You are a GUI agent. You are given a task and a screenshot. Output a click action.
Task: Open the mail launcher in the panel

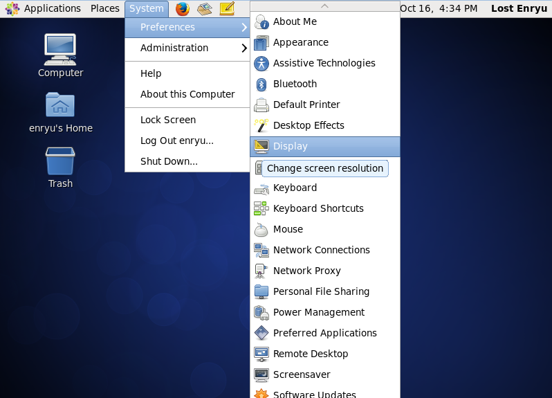point(205,8)
